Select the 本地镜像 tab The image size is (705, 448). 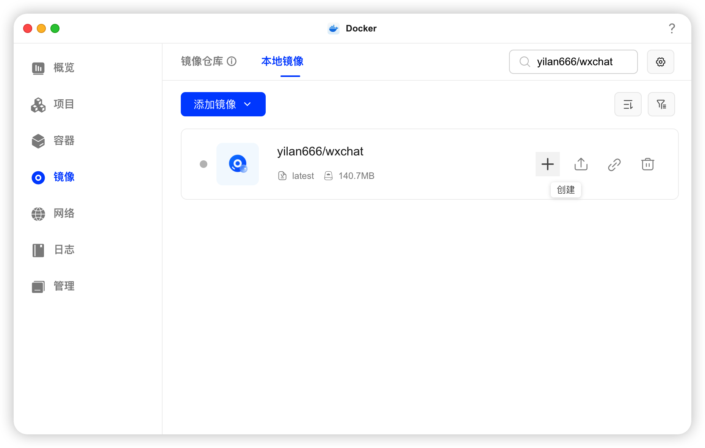coord(282,61)
